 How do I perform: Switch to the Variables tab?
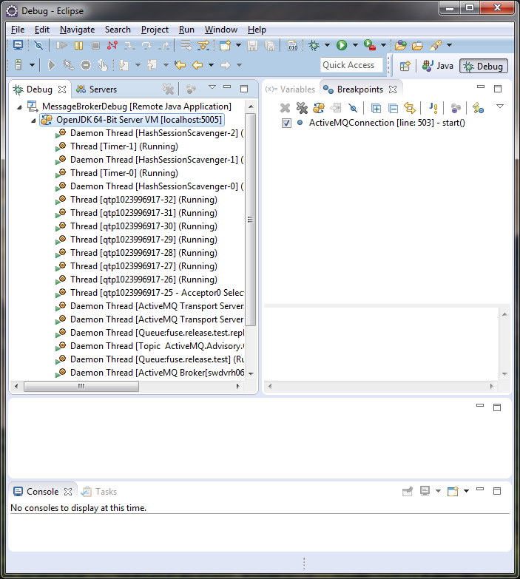click(x=290, y=89)
